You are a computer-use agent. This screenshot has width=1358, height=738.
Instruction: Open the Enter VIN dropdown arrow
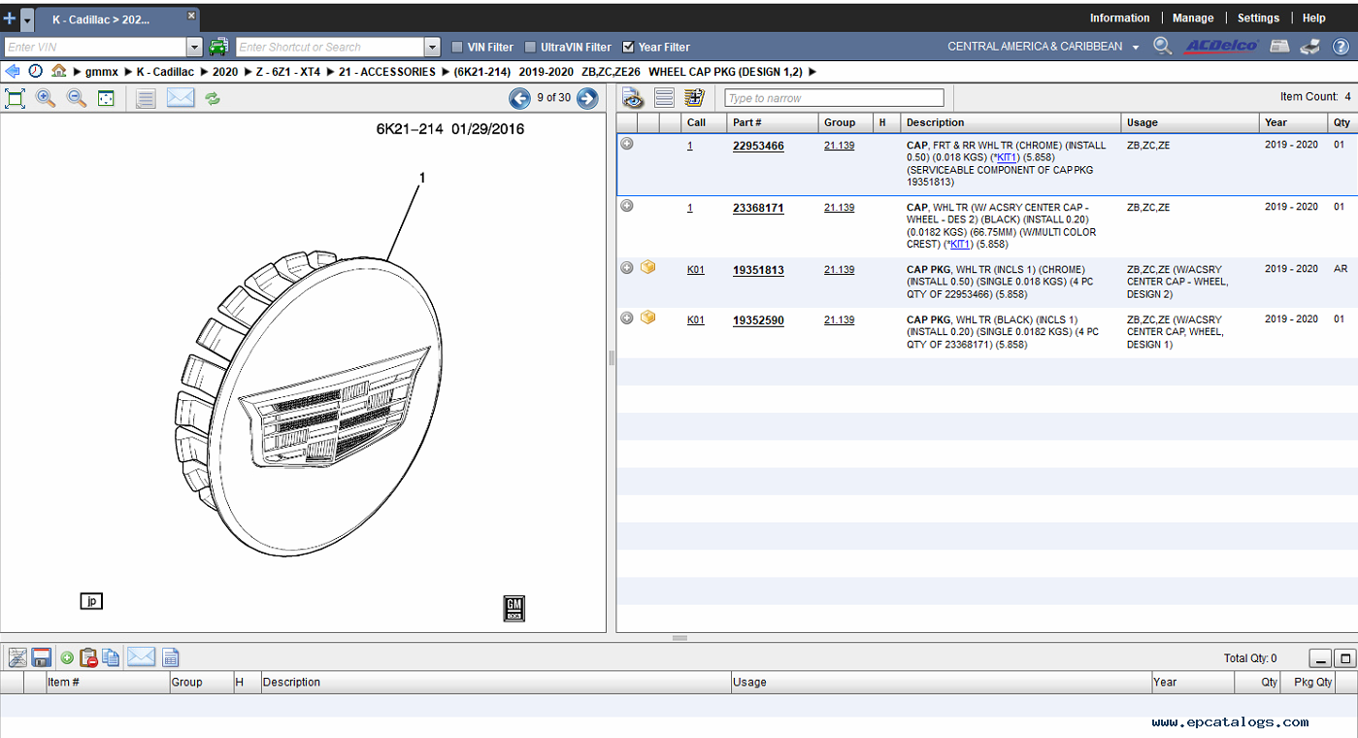point(194,47)
